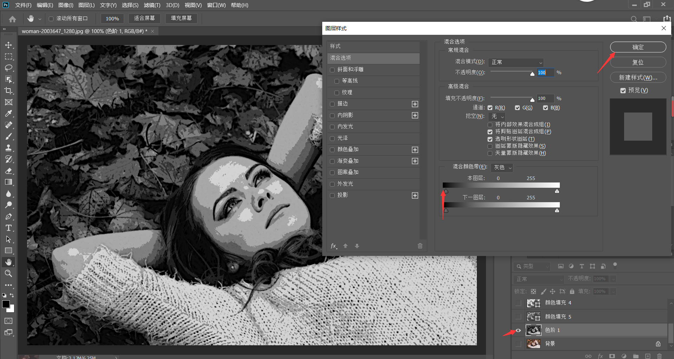Screen dimensions: 674x359
Task: Open the 混合颜色带 灰色 dropdown
Action: coord(502,168)
